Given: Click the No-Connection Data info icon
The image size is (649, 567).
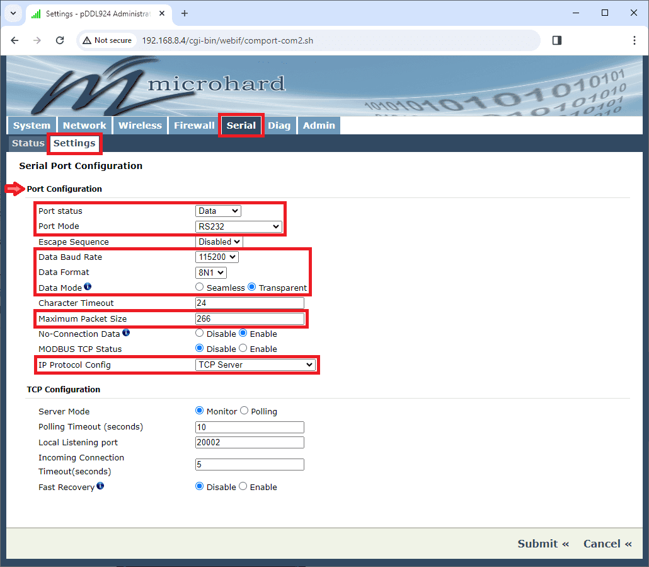Looking at the screenshot, I should (126, 333).
